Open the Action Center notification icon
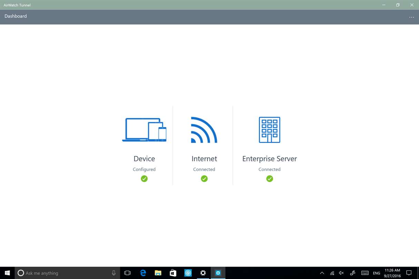Screen dimensions: 419x279 (x=409, y=273)
